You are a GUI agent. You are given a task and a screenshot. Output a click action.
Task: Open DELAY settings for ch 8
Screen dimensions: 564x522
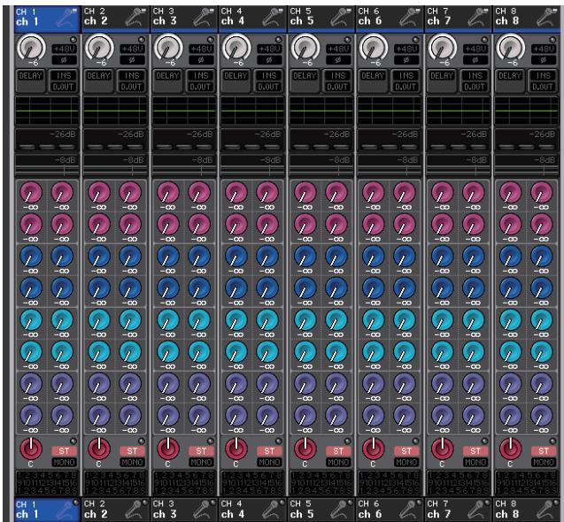(x=510, y=81)
